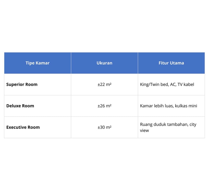209x187 pixels.
Task: Click the ±30 m² size cell
Action: pos(104,127)
